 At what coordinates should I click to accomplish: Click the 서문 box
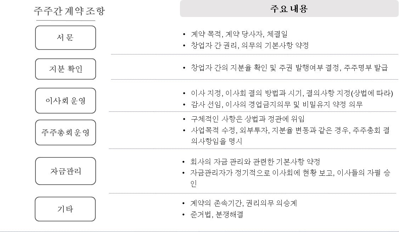pos(66,37)
